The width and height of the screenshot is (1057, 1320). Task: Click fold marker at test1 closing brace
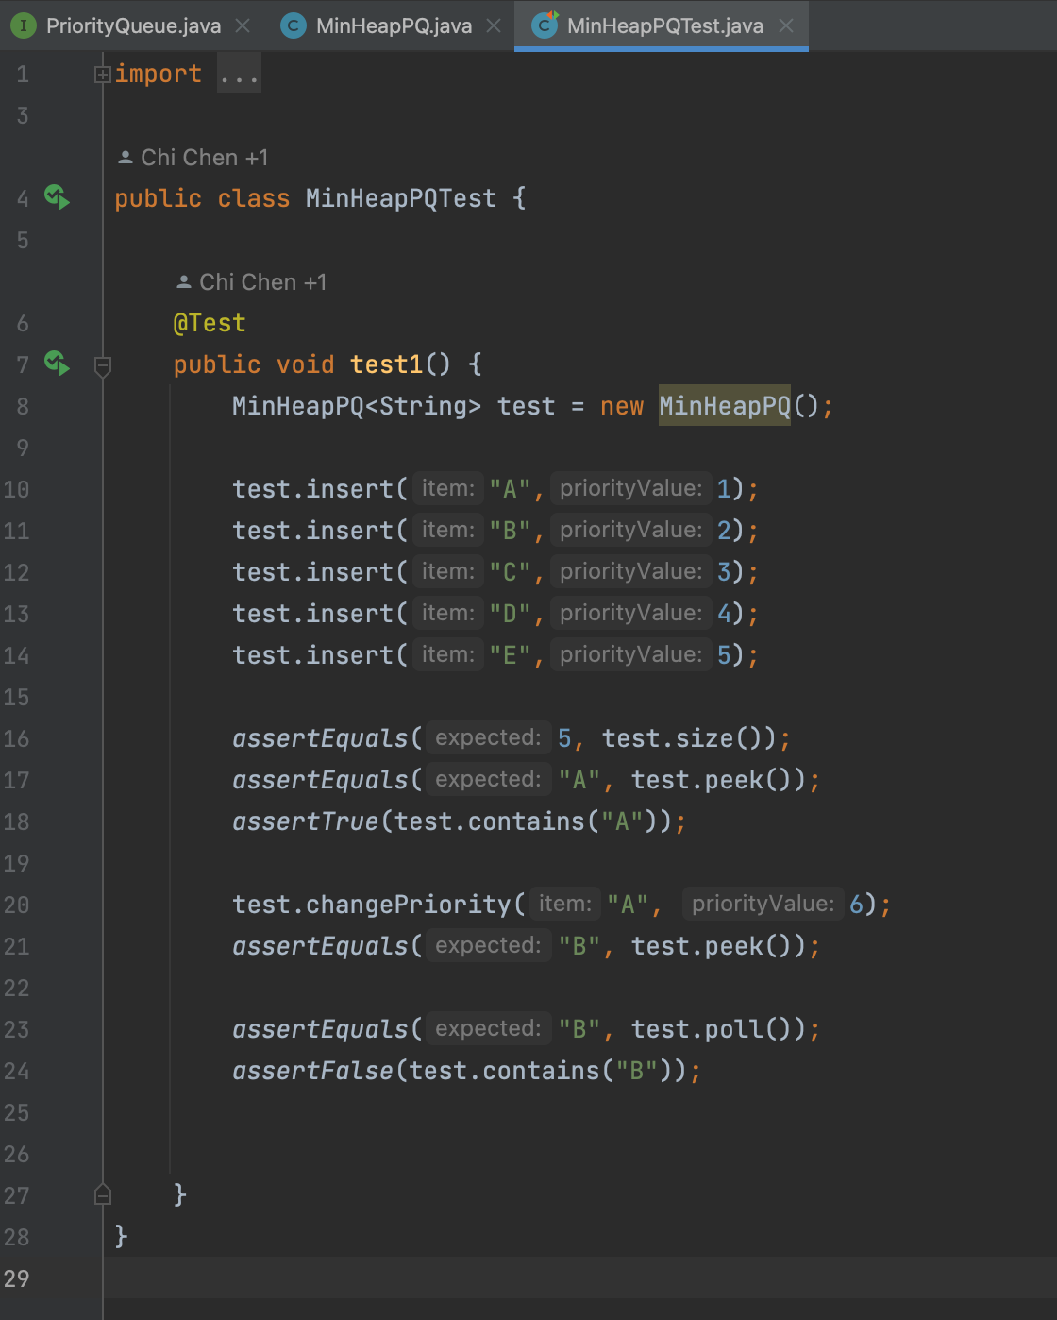coord(103,1195)
